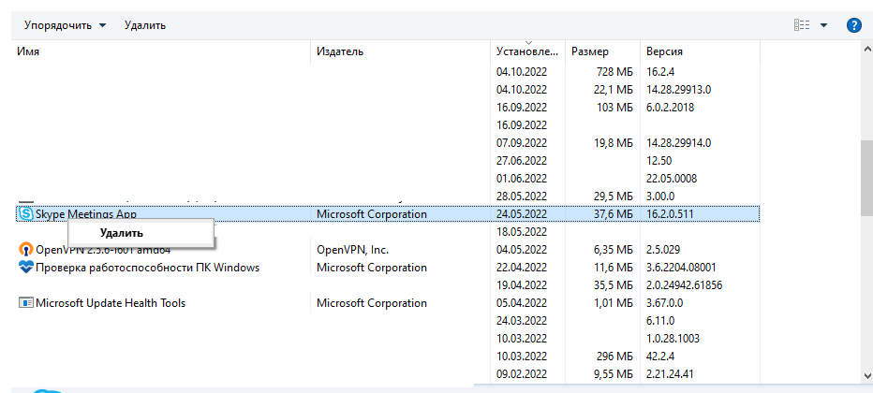Click Microsoft Corporation in the Skype row
Image resolution: width=873 pixels, height=393 pixels.
tap(371, 214)
